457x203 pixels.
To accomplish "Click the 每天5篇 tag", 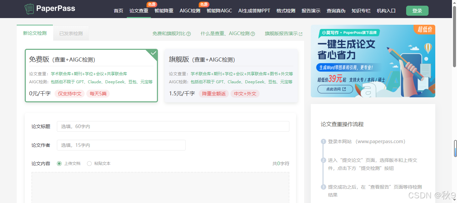I will [98, 94].
